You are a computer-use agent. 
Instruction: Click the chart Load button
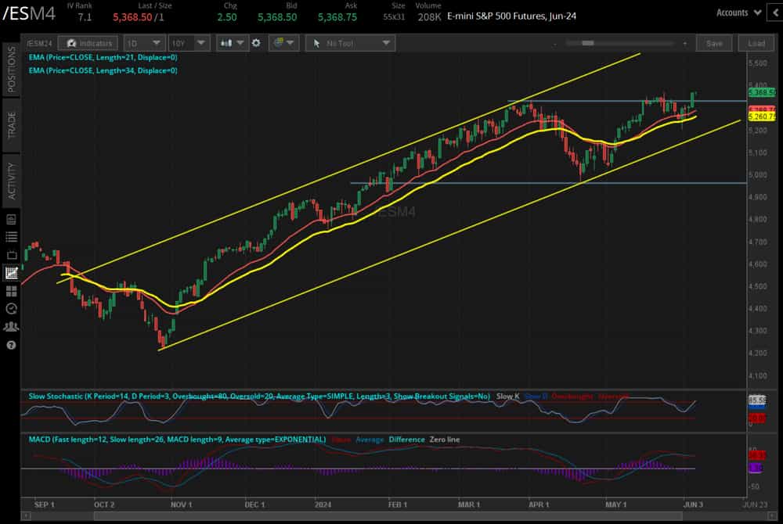click(756, 43)
